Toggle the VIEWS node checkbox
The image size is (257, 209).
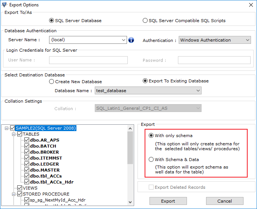click(x=19, y=188)
